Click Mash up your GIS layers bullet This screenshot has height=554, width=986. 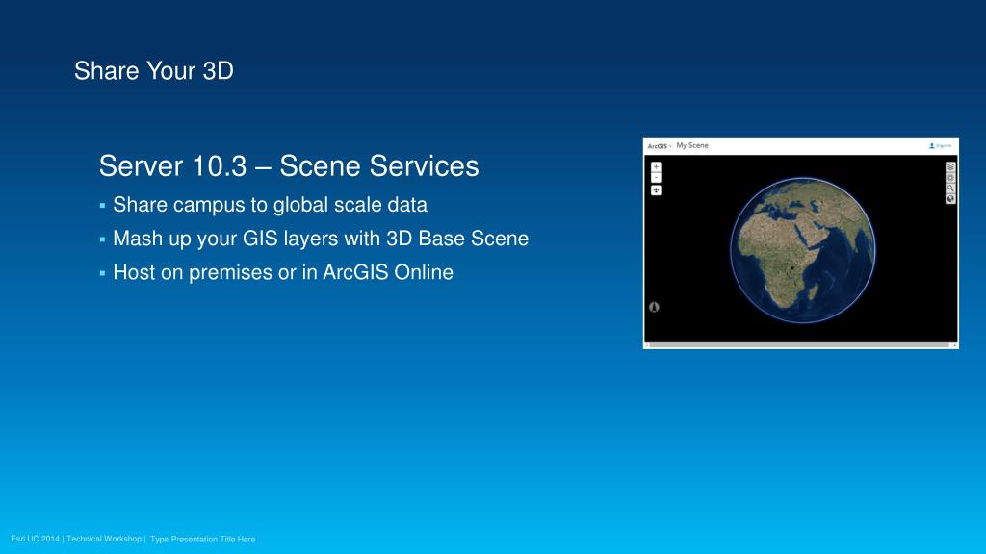coord(321,239)
